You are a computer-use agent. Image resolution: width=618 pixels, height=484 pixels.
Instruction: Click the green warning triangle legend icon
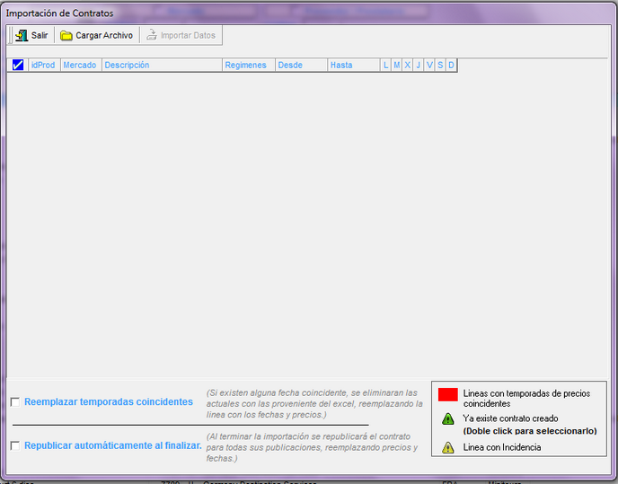coord(447,418)
